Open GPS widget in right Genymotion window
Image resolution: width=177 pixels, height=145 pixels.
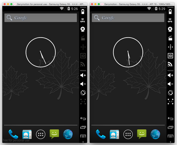[170, 20]
